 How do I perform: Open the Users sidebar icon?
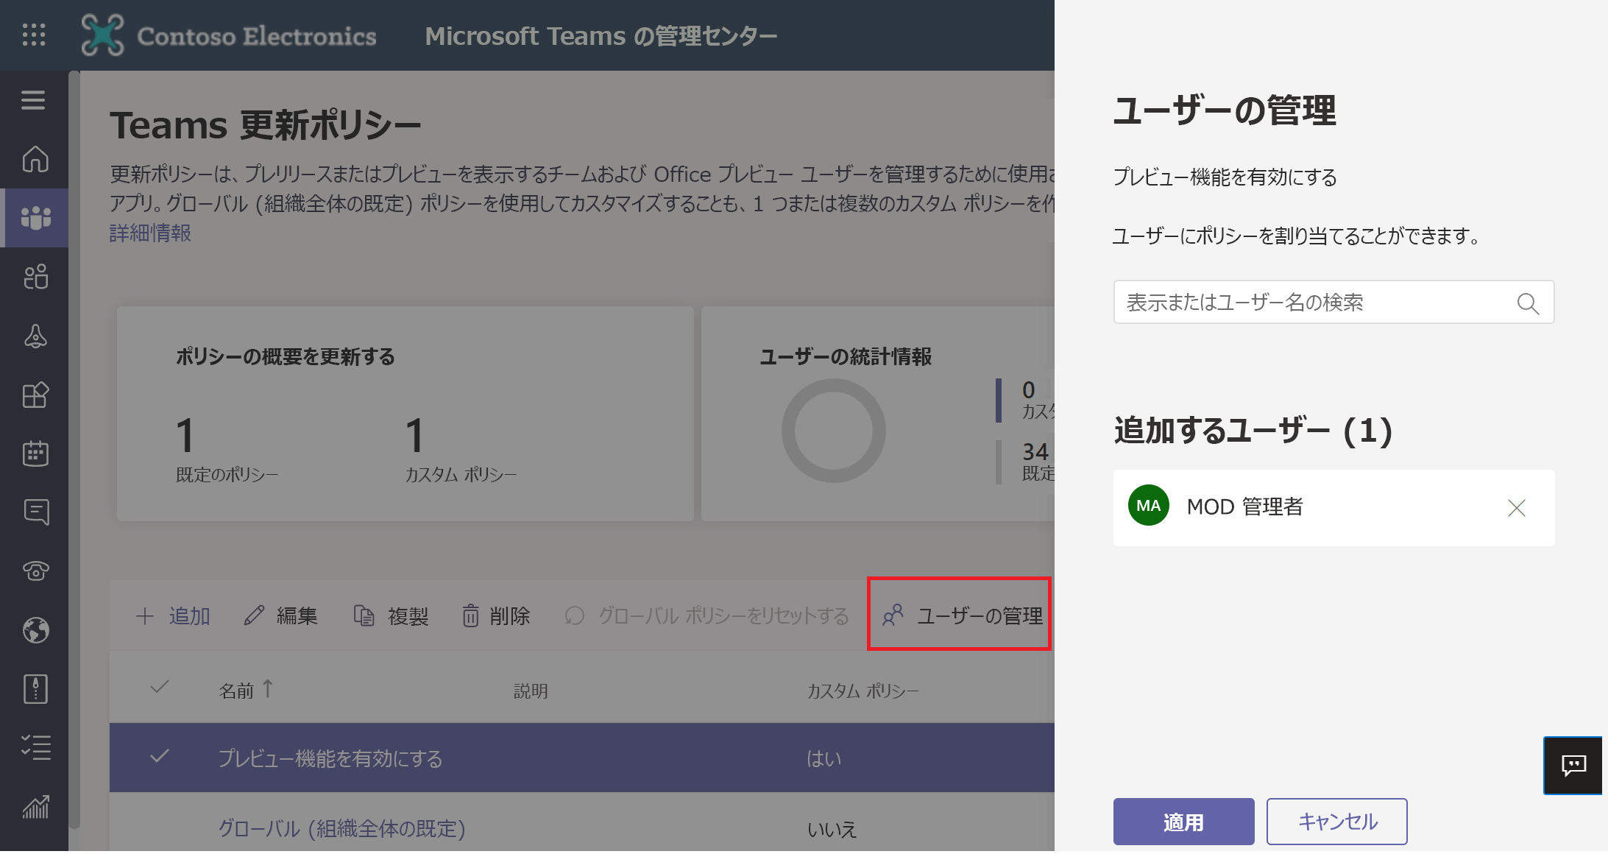pos(35,277)
